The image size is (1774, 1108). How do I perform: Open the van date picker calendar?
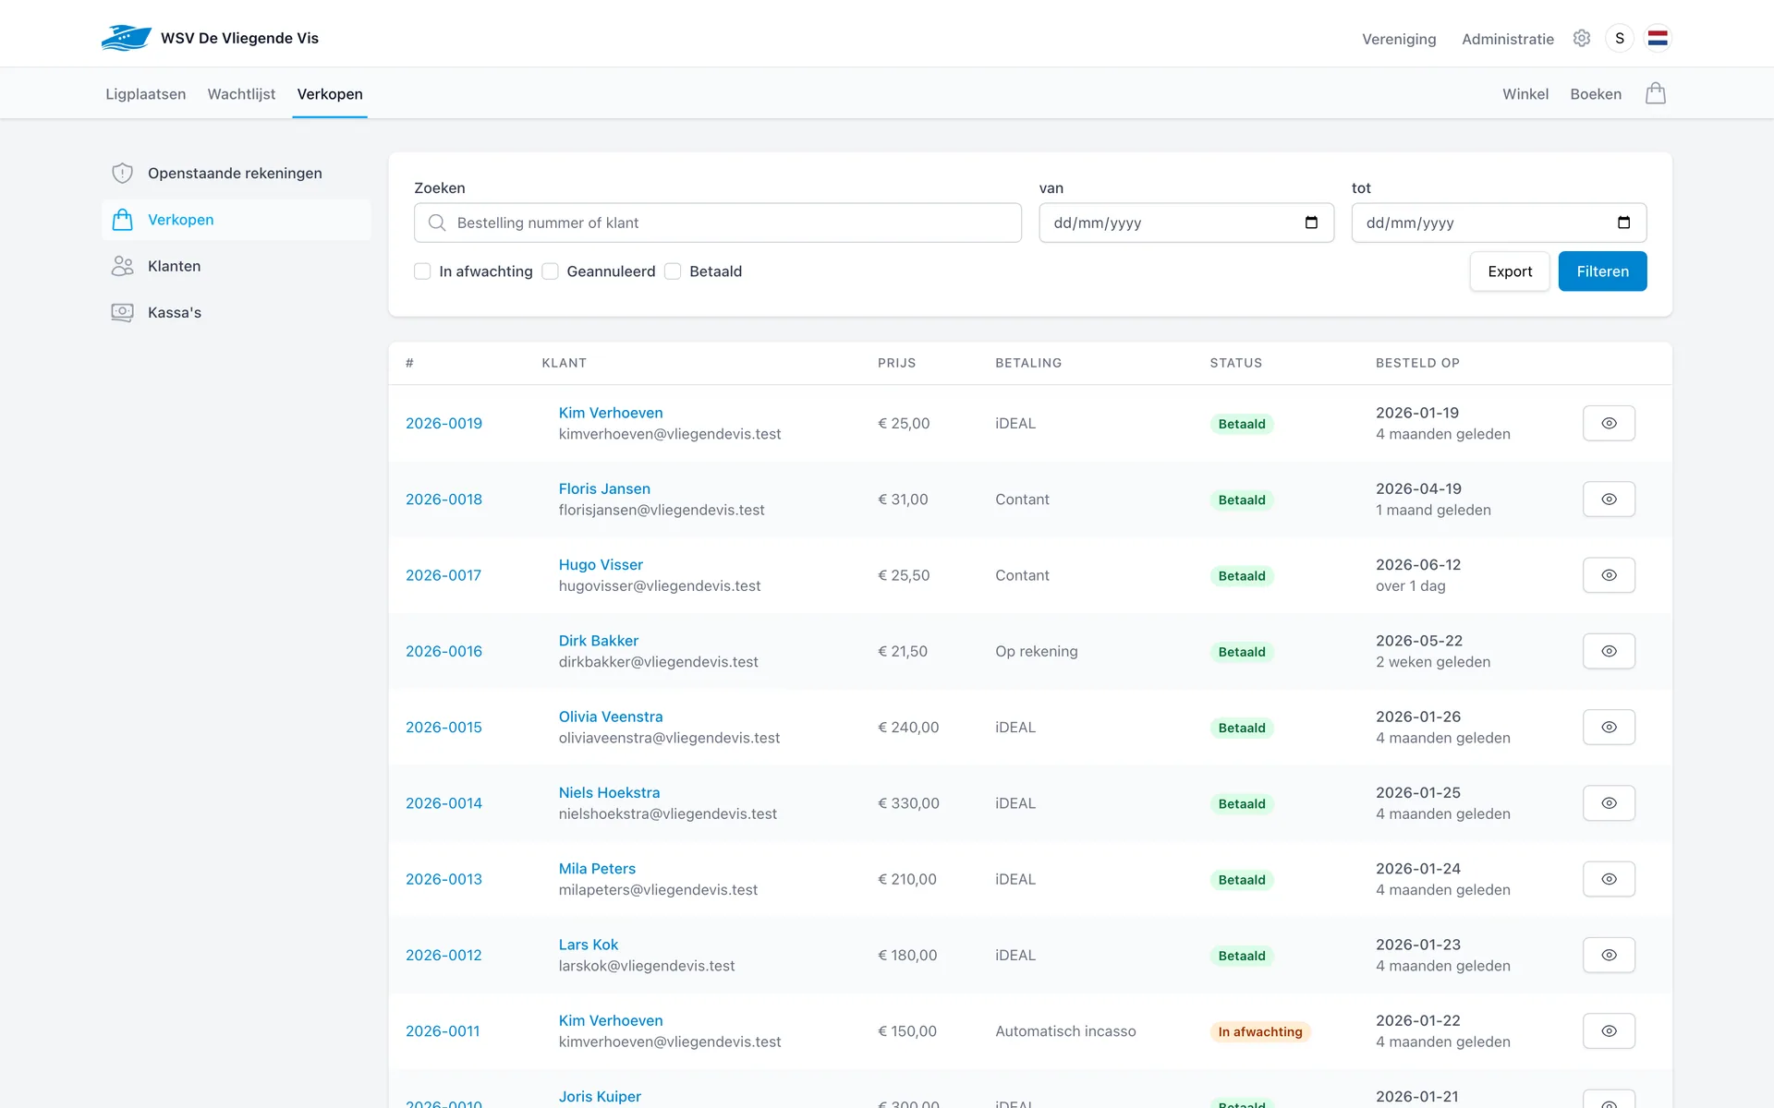point(1311,223)
